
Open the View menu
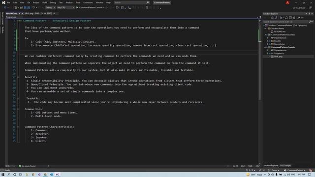coord(22,2)
